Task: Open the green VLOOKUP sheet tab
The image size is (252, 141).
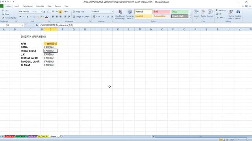Action: pyautogui.click(x=20, y=137)
